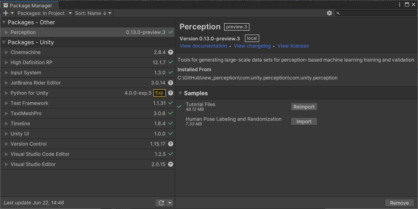The width and height of the screenshot is (418, 209).
Task: Click the add package plus icon
Action: pyautogui.click(x=6, y=13)
